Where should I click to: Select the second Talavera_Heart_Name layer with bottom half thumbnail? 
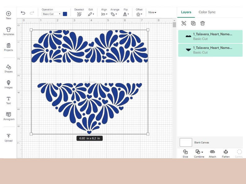tap(210, 50)
